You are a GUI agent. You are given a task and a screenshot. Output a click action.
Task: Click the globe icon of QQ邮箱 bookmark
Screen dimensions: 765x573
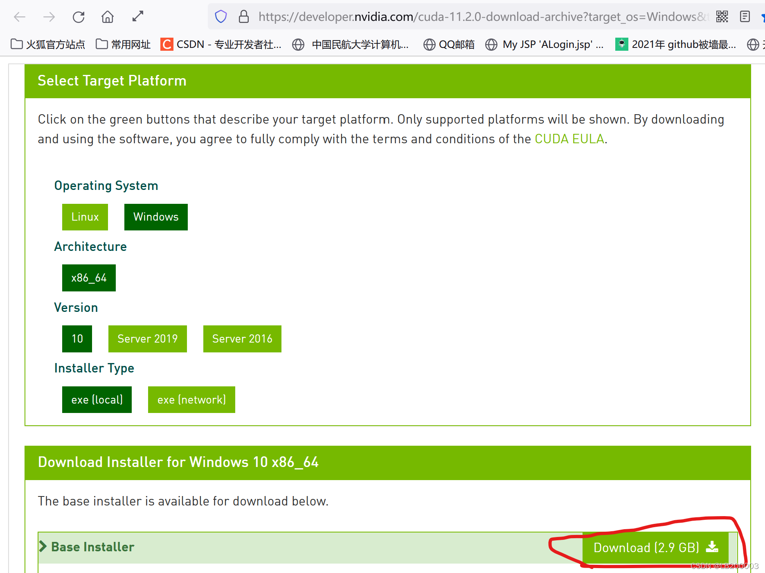[x=429, y=44]
